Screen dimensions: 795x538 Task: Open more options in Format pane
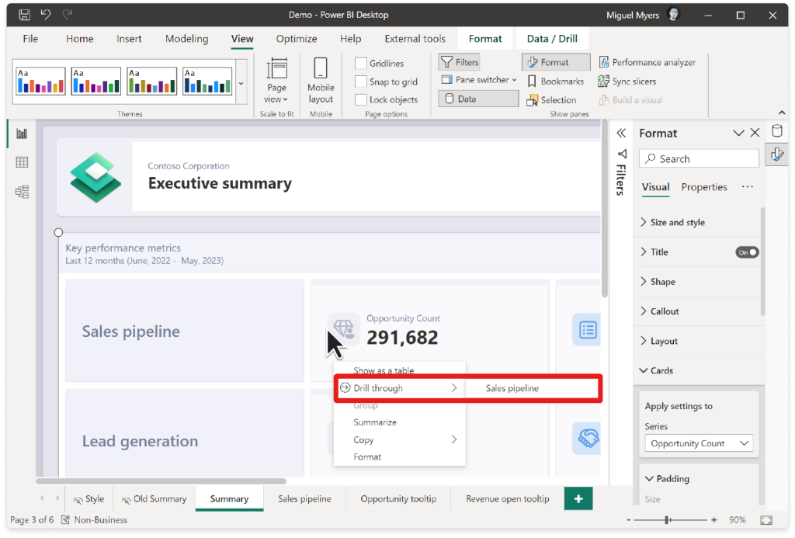747,186
